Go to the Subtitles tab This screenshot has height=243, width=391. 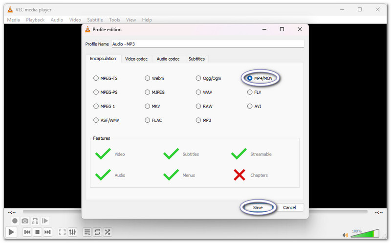point(196,59)
